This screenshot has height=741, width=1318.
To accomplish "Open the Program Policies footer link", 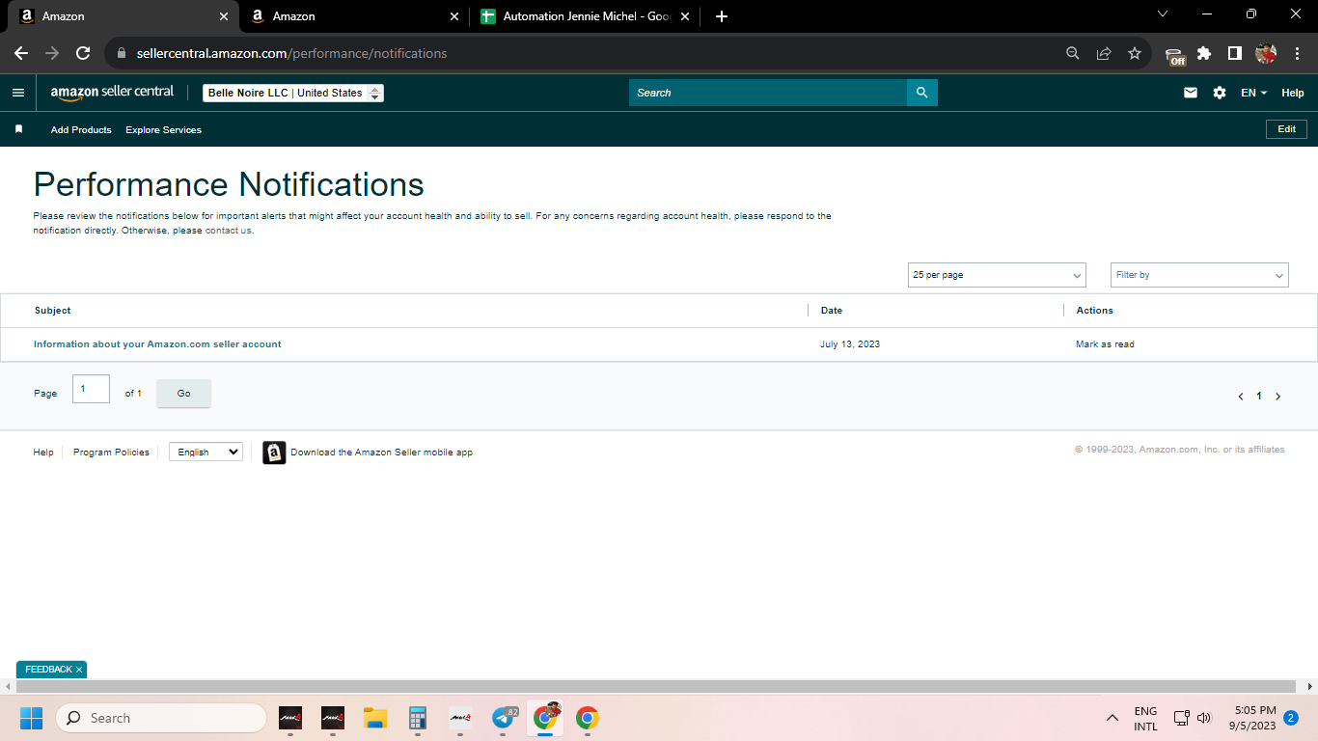I will (x=111, y=453).
